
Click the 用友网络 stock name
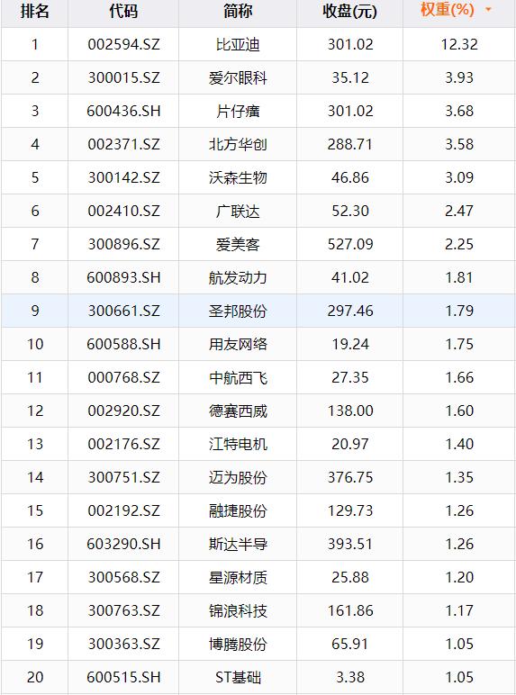(238, 344)
